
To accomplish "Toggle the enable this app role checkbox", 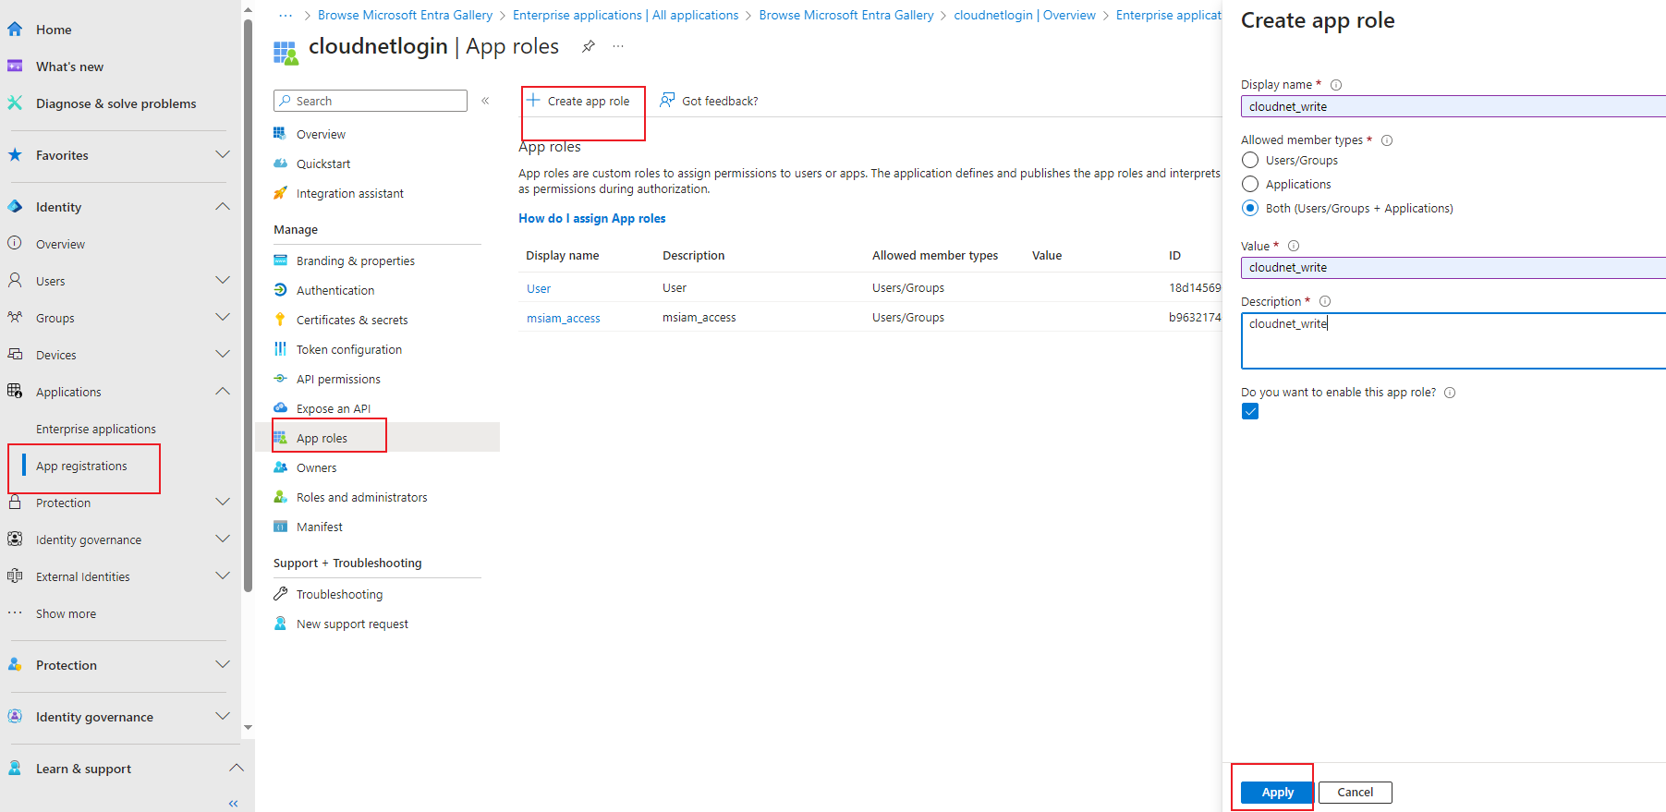I will pos(1250,411).
